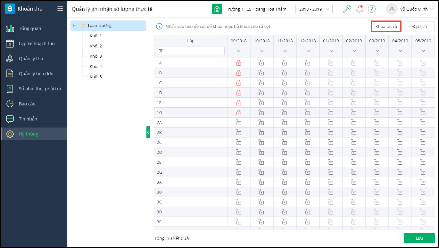This screenshot has height=248, width=439.
Task: Open the Quản lý thu menu
Action: pyautogui.click(x=31, y=59)
